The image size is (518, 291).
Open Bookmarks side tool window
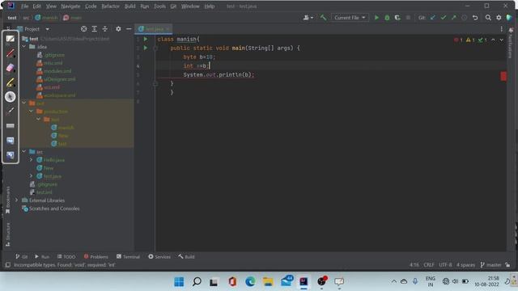click(7, 200)
